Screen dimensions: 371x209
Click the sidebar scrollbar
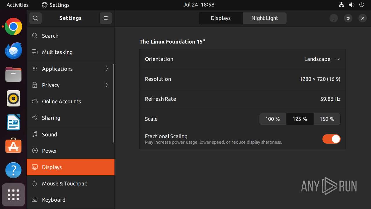click(x=113, y=103)
